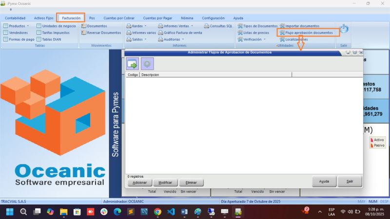This screenshot has height=219, width=390.
Task: Click the Adicionar button
Action: (139, 182)
